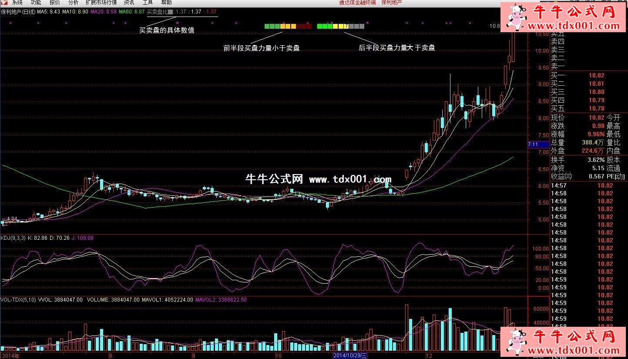The image size is (628, 359).
Task: Select the MA20: 8.59 indicator label
Action: click(104, 12)
